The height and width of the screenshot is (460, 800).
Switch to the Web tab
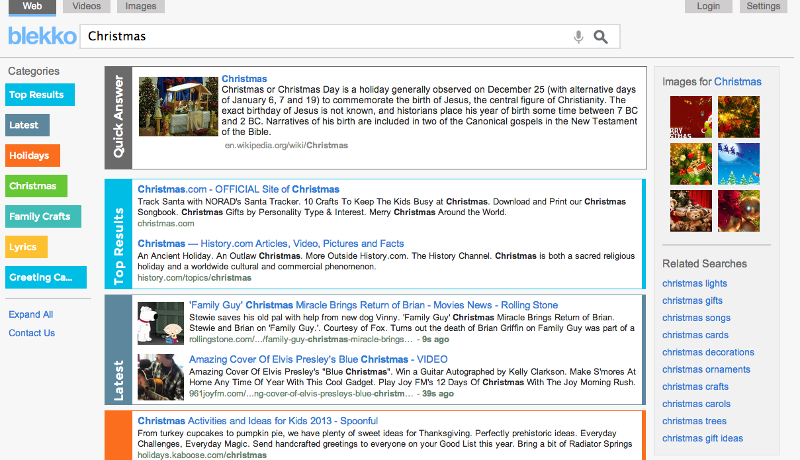(x=32, y=7)
